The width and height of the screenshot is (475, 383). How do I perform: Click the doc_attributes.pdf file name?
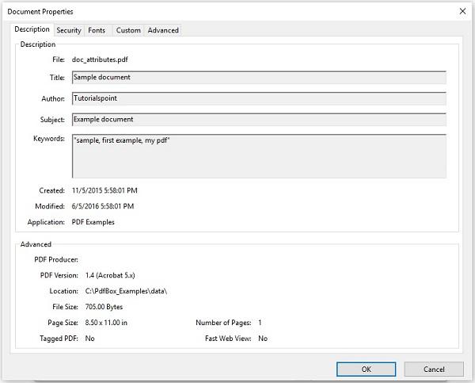101,59
